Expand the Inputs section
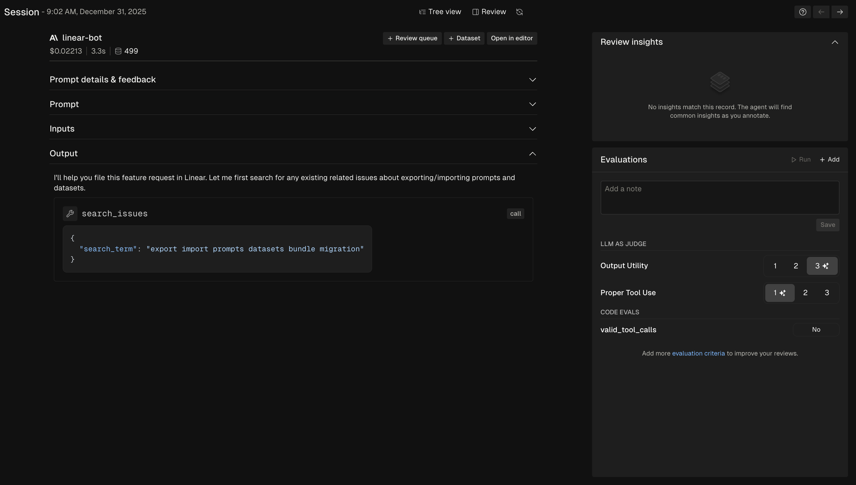Image resolution: width=856 pixels, height=485 pixels. coord(532,129)
